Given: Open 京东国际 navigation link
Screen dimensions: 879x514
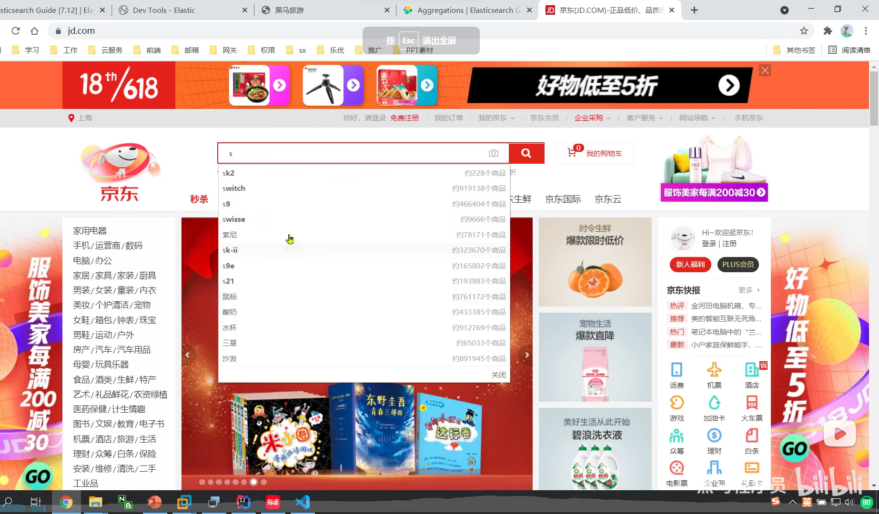Looking at the screenshot, I should 563,199.
